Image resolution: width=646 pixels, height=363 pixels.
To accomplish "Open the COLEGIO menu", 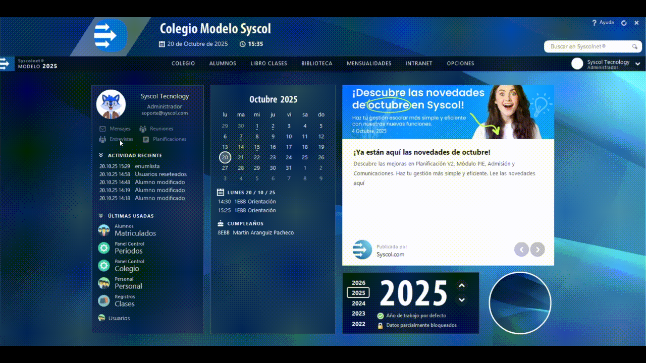I will point(183,64).
